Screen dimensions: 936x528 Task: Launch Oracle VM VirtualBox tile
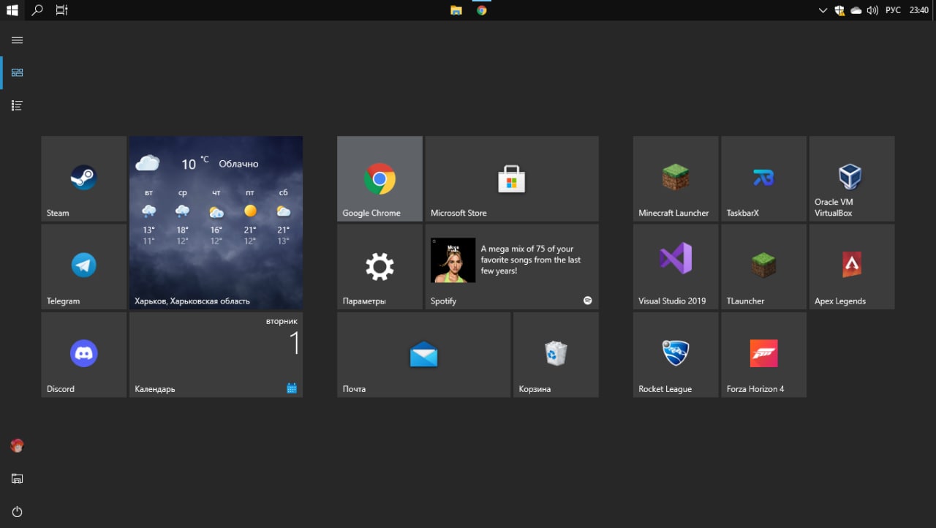(852, 178)
